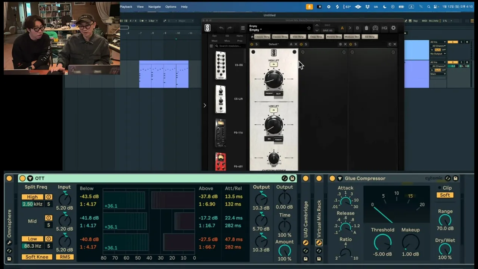Copy A to B with arrow icon
This screenshot has width=478, height=269.
pyautogui.click(x=350, y=28)
